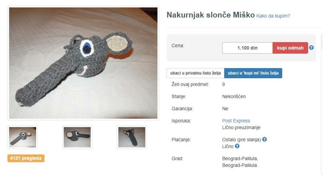Viewport: 323px width, 176px height.
Task: Click the 4121 pregleda views badge
Action: [x=26, y=158]
